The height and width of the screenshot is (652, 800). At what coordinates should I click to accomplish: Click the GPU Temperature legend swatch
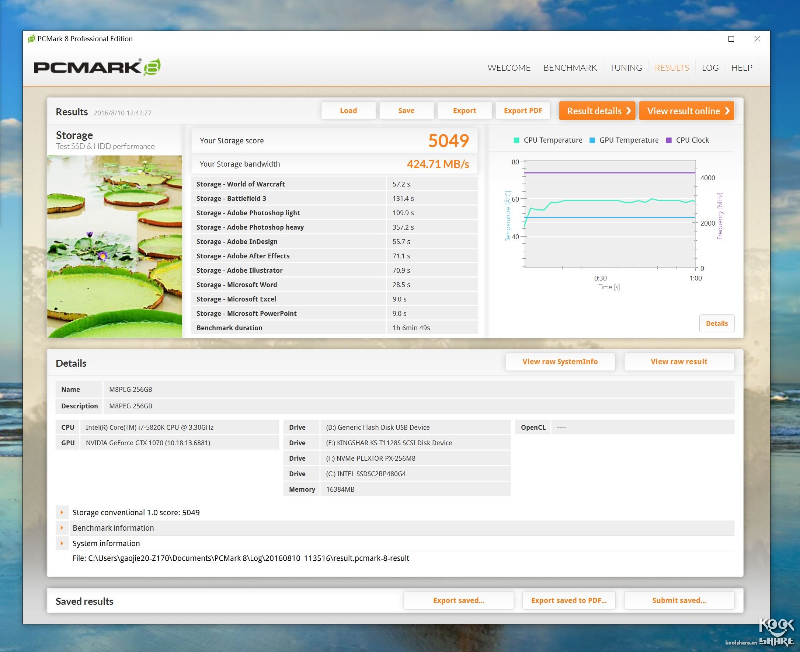pos(592,140)
